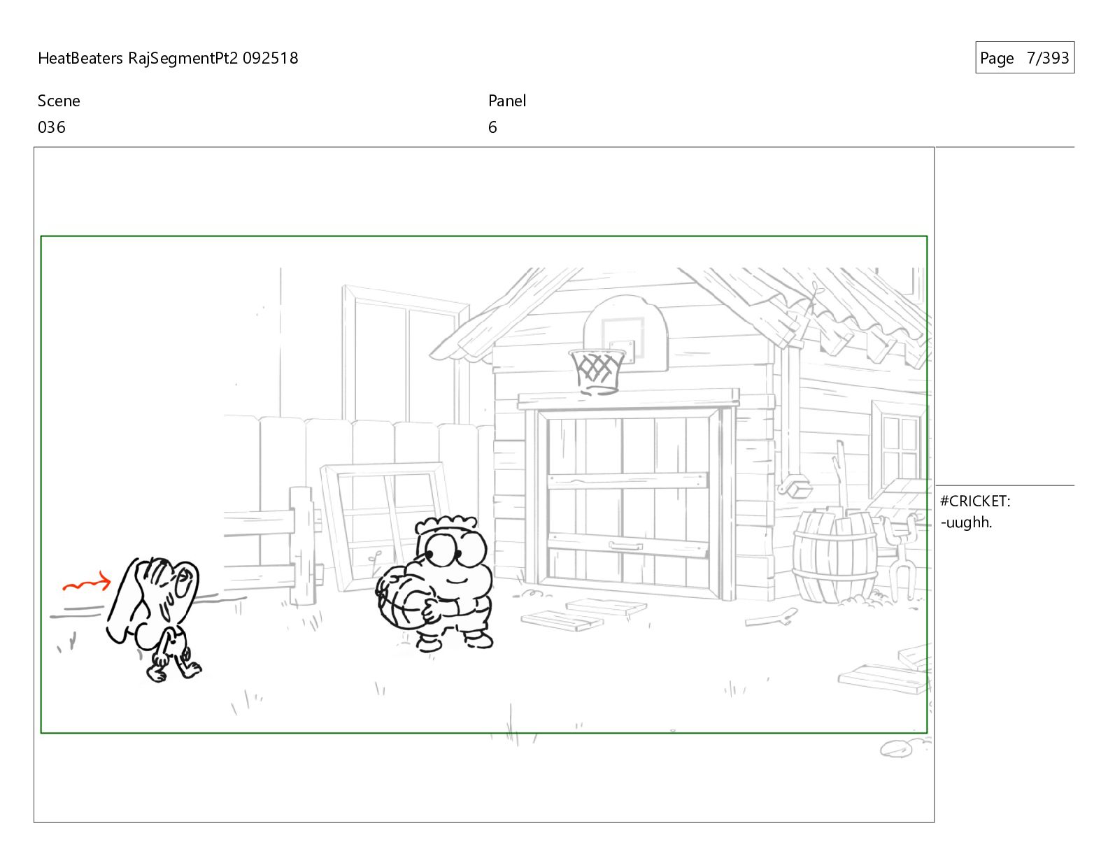Screen dimensions: 1108x856
Task: Click the 'Scene' label
Action: 59,101
